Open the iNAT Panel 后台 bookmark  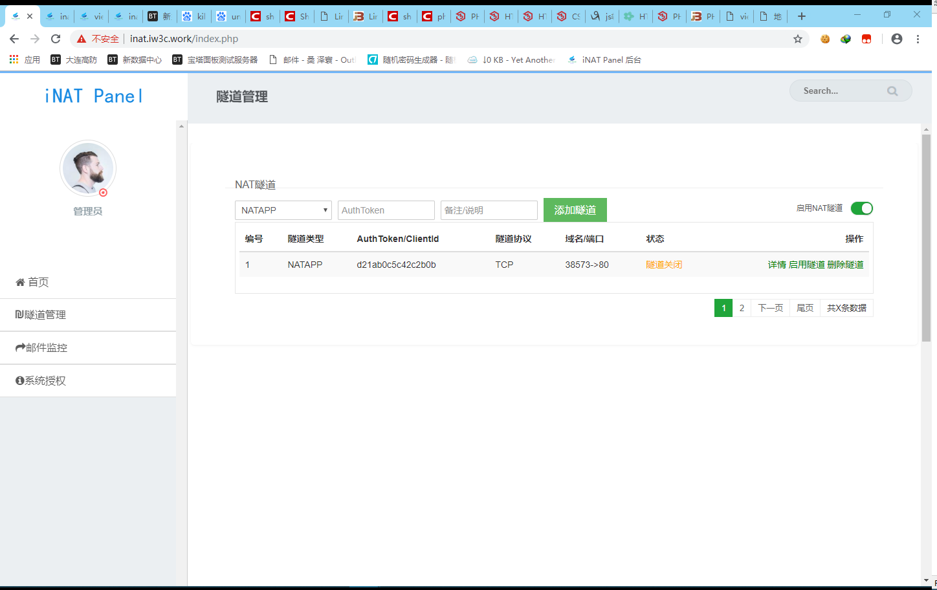pos(604,60)
